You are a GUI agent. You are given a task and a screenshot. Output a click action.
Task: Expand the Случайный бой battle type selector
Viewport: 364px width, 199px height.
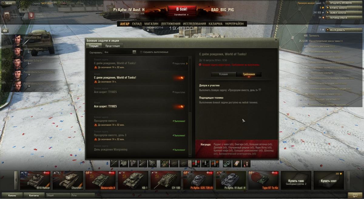[x=182, y=15]
